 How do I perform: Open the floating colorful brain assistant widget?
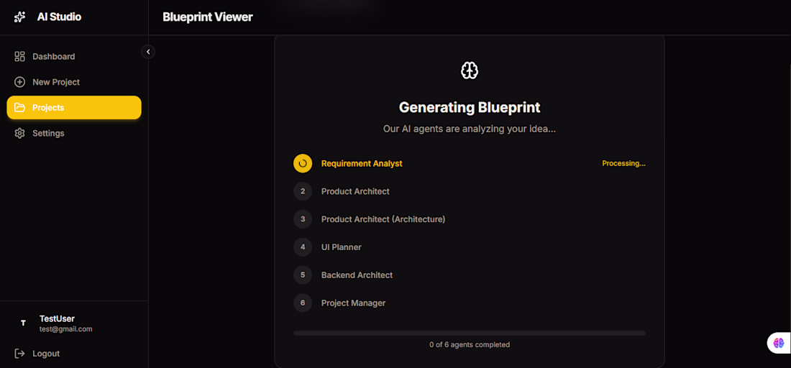(779, 343)
